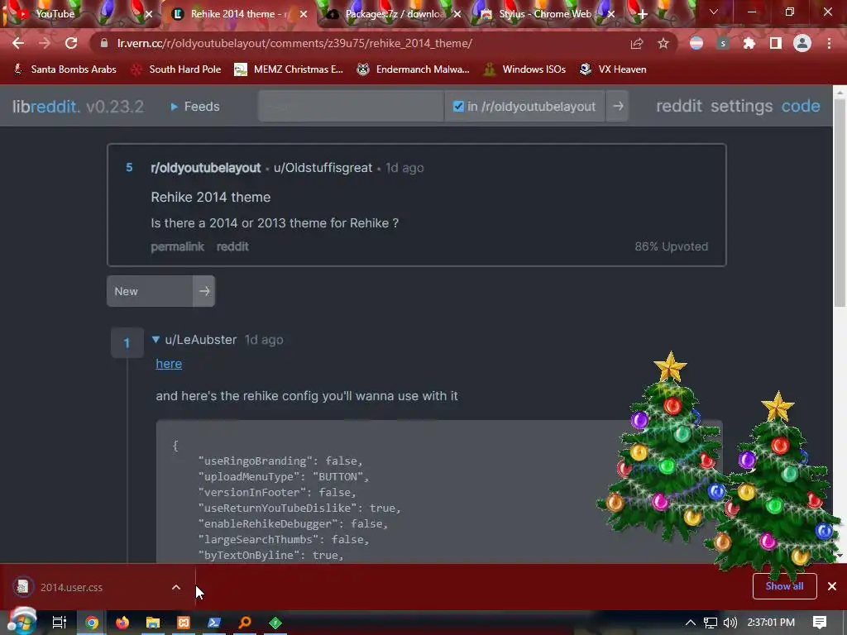
Task: Focus the libreddit search field
Action: pos(351,107)
